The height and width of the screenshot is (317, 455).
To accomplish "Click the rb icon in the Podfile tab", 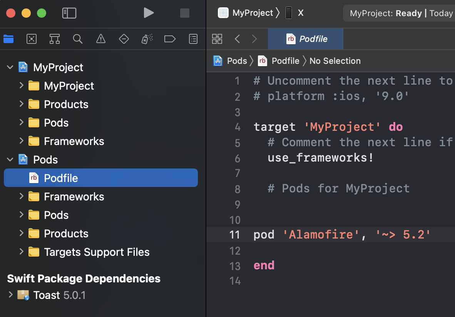I will tap(291, 39).
